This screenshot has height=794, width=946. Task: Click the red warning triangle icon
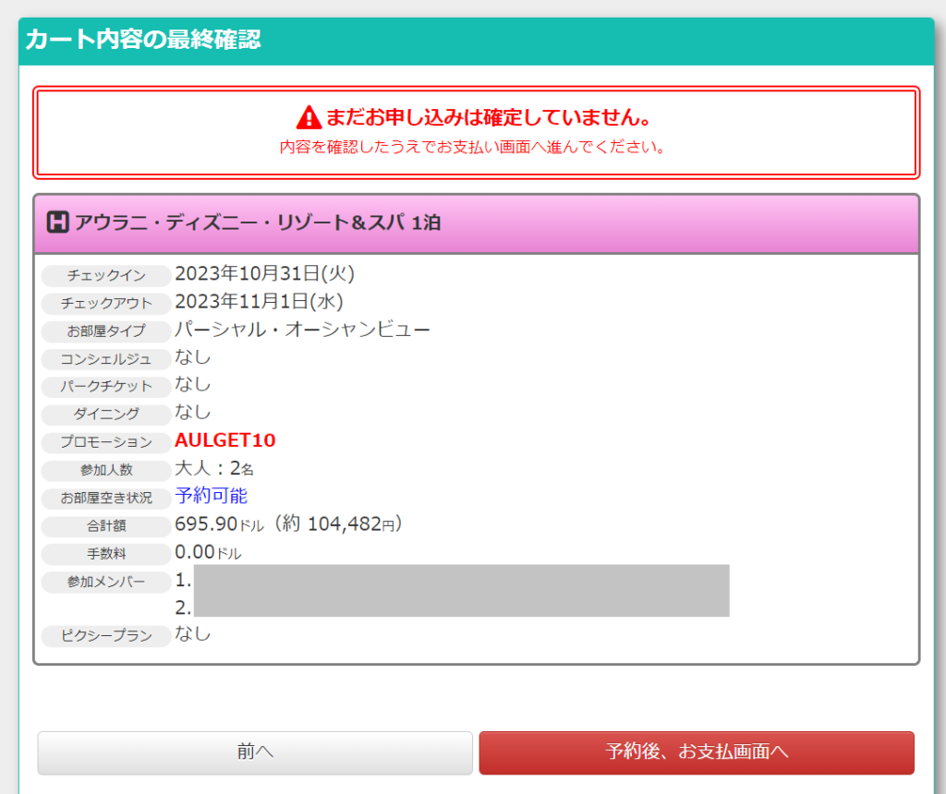[309, 117]
